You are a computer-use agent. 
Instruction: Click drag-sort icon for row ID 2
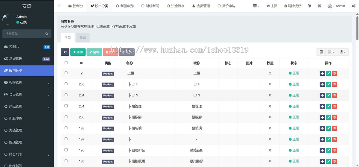(x=322, y=73)
